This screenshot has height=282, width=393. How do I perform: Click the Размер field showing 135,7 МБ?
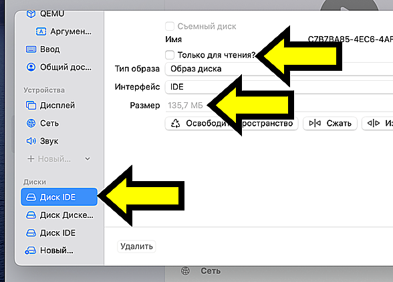pyautogui.click(x=279, y=106)
